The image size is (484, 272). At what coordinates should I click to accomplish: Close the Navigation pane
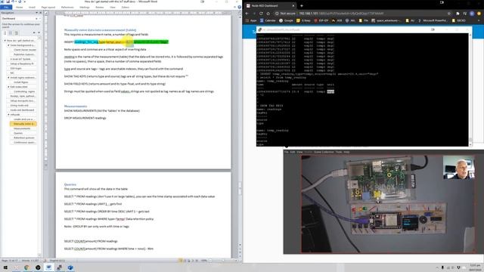point(40,13)
